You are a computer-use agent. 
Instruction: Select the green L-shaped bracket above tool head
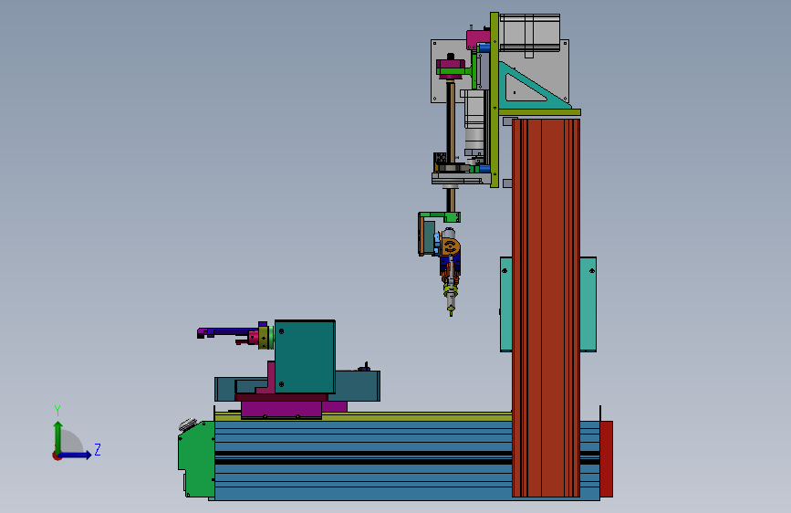tap(440, 217)
